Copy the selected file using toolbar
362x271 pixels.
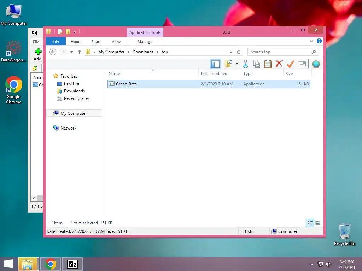click(257, 64)
